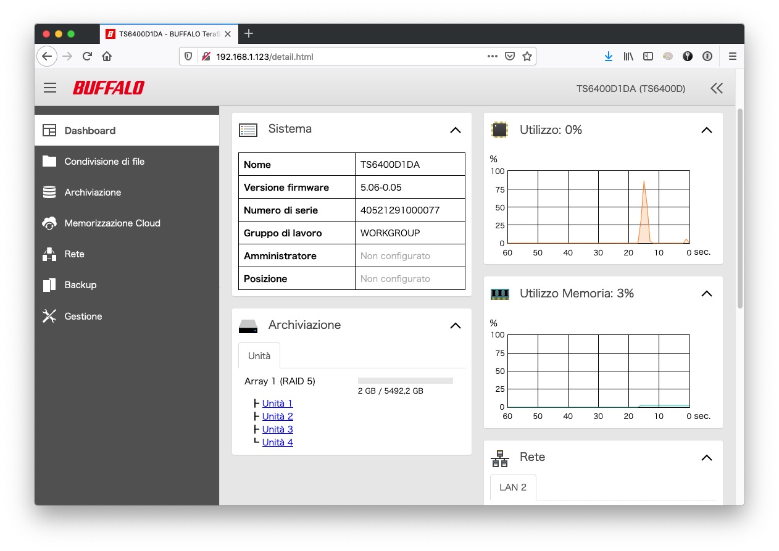Image resolution: width=779 pixels, height=551 pixels.
Task: Click the memory module icon
Action: (499, 294)
